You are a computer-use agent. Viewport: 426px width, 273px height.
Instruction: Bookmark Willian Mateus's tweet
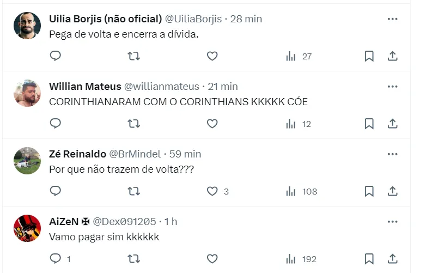click(369, 124)
